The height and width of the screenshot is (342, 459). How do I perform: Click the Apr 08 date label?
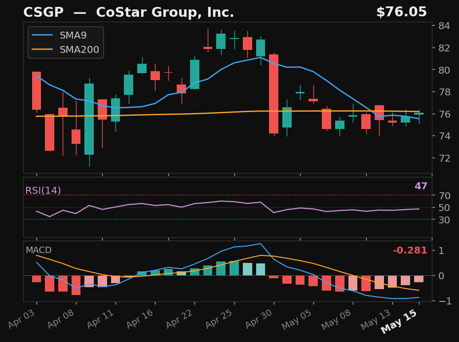[x=61, y=319]
